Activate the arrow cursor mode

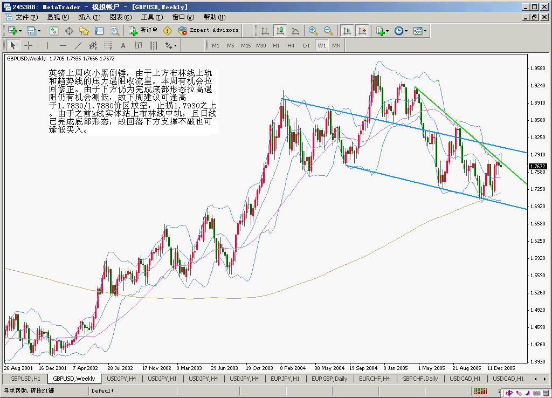pos(13,45)
